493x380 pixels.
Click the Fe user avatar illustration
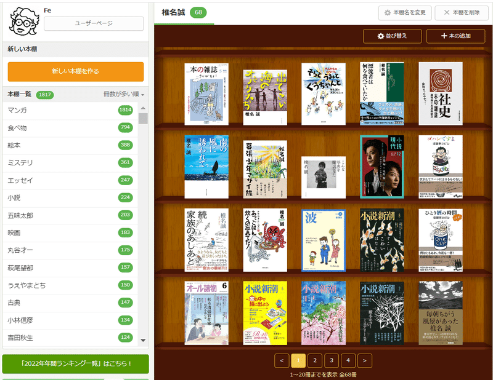[x=24, y=22]
